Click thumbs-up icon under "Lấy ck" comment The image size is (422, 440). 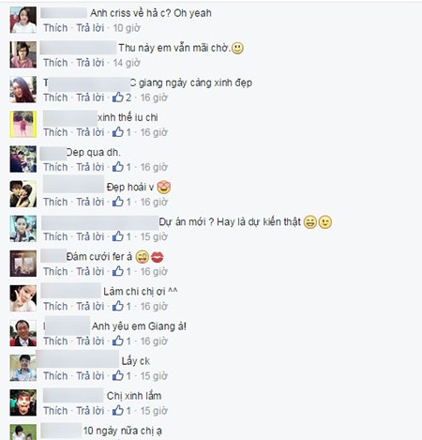pyautogui.click(x=118, y=375)
